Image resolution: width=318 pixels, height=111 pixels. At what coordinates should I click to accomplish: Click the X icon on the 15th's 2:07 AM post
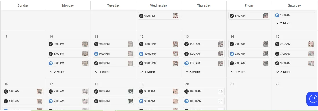pyautogui.click(x=277, y=44)
